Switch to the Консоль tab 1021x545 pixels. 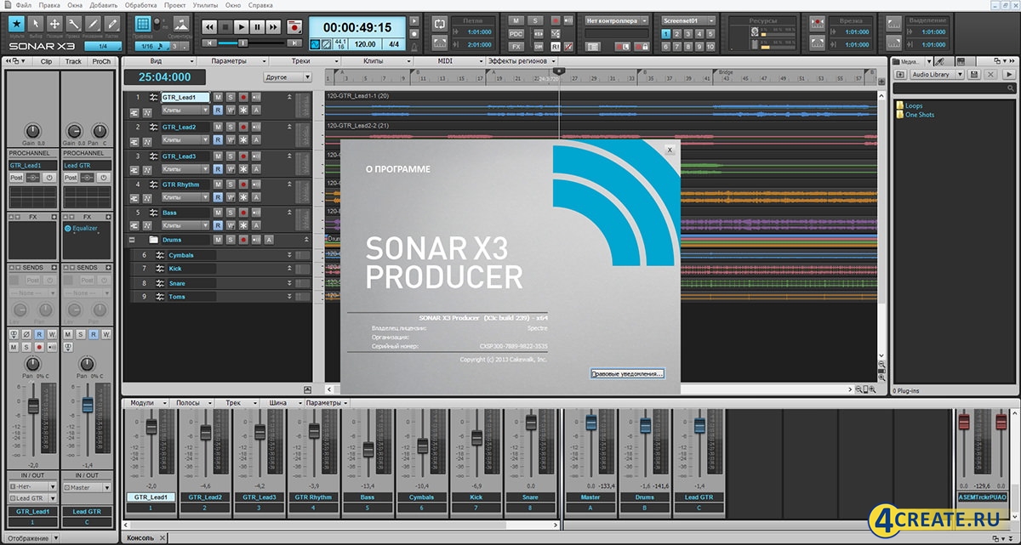coord(140,538)
